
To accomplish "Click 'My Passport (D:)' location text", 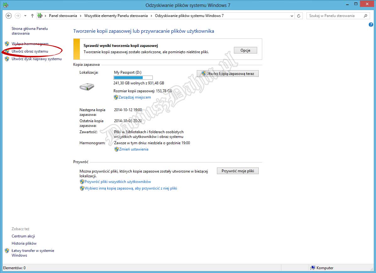I will 128,72.
